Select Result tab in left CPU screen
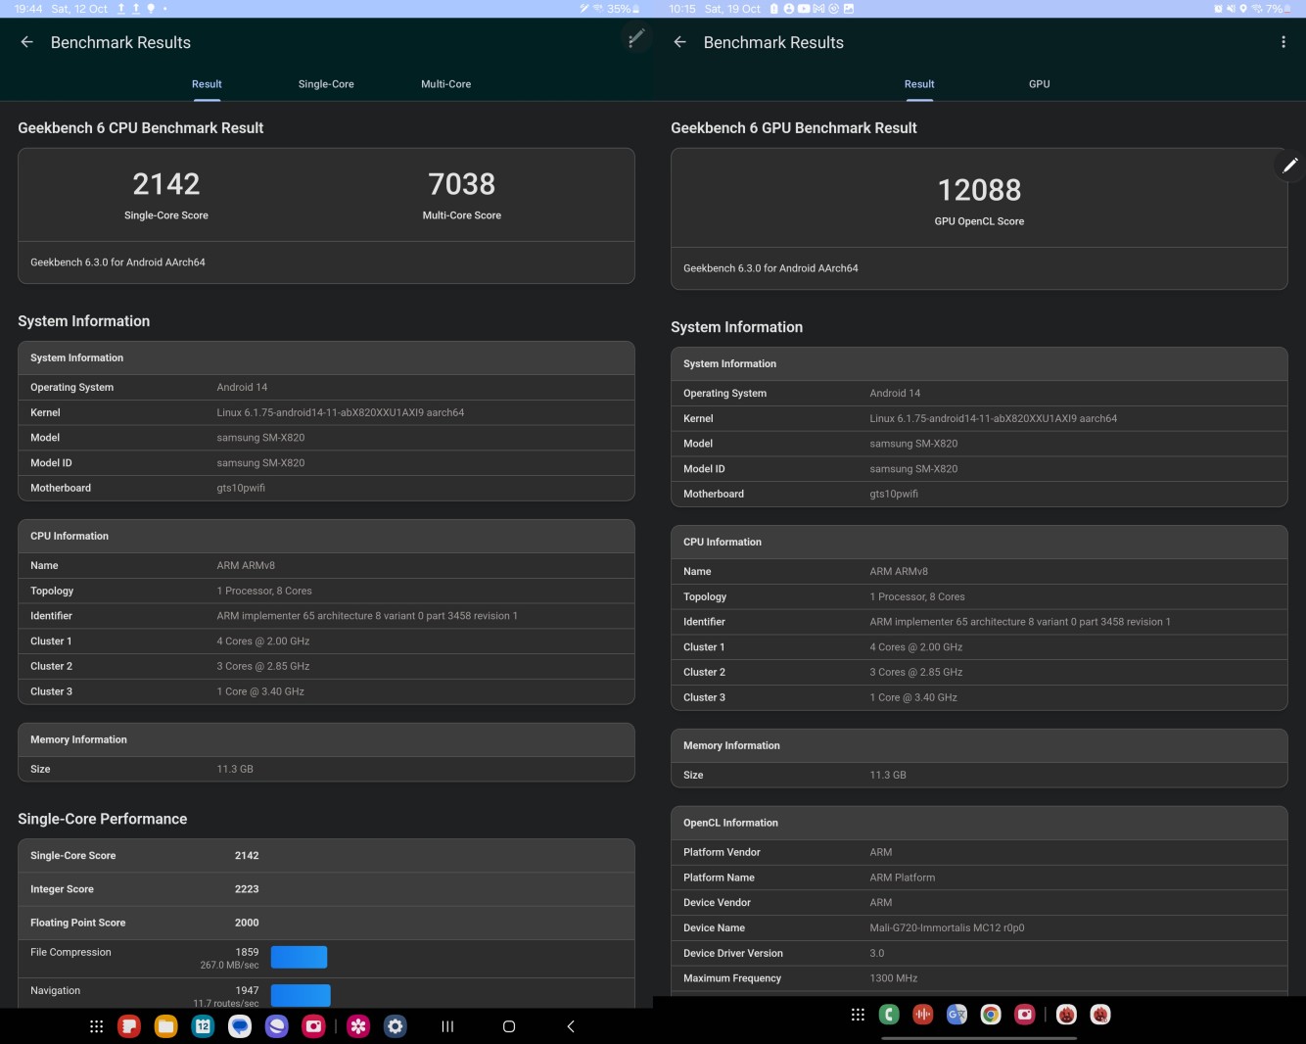Image resolution: width=1306 pixels, height=1044 pixels. point(207,84)
